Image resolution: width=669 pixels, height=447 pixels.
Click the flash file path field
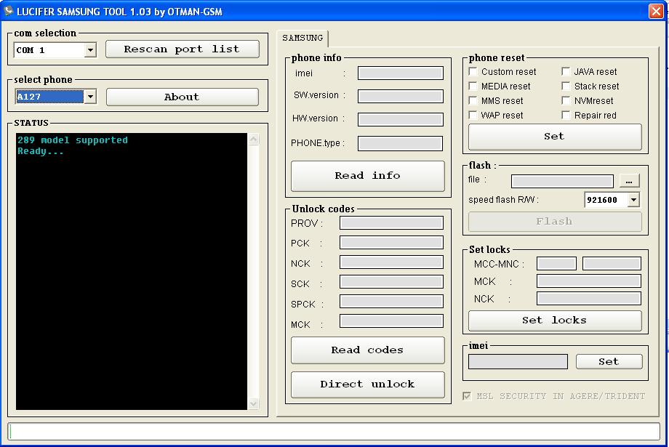[x=562, y=181]
